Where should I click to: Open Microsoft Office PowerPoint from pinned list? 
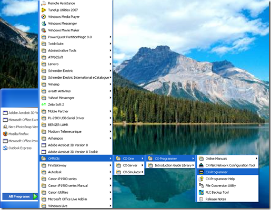click(21, 141)
